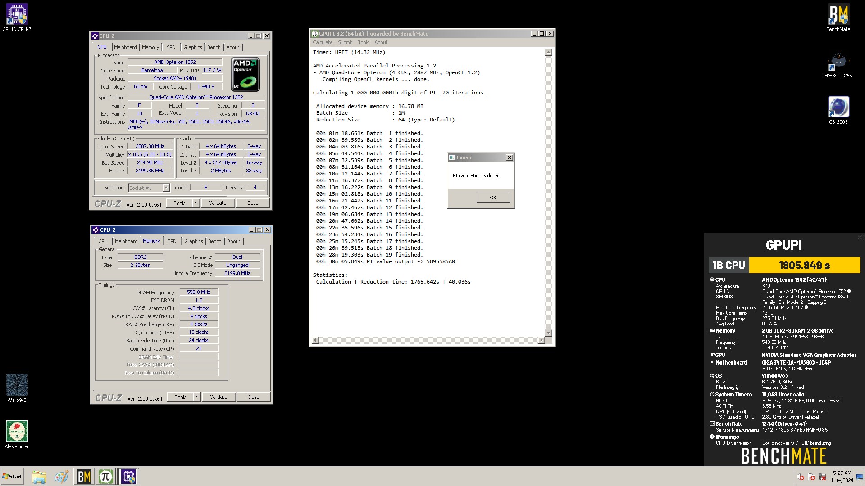Image resolution: width=865 pixels, height=486 pixels.
Task: Click the Memory CPU-Z window title icon
Action: pos(96,230)
